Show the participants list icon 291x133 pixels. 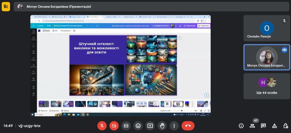coord(252,126)
